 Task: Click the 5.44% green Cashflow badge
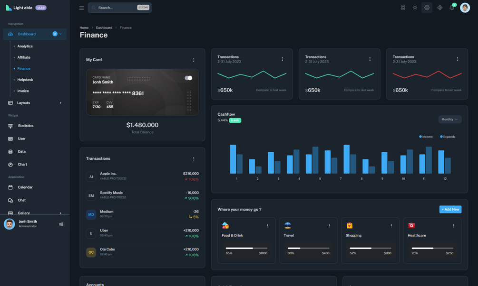pos(235,120)
